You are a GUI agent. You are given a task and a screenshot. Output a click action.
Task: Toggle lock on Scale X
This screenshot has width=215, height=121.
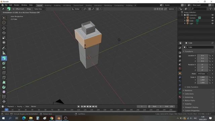click(210, 77)
